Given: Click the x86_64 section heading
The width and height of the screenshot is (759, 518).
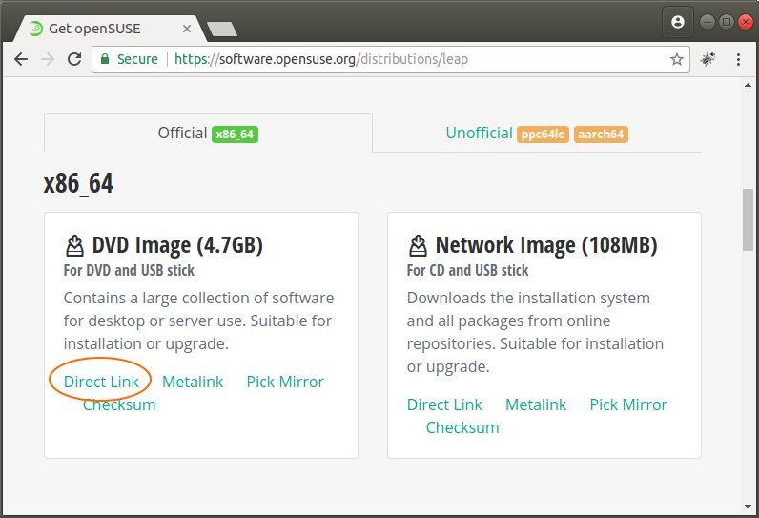Looking at the screenshot, I should [x=78, y=183].
